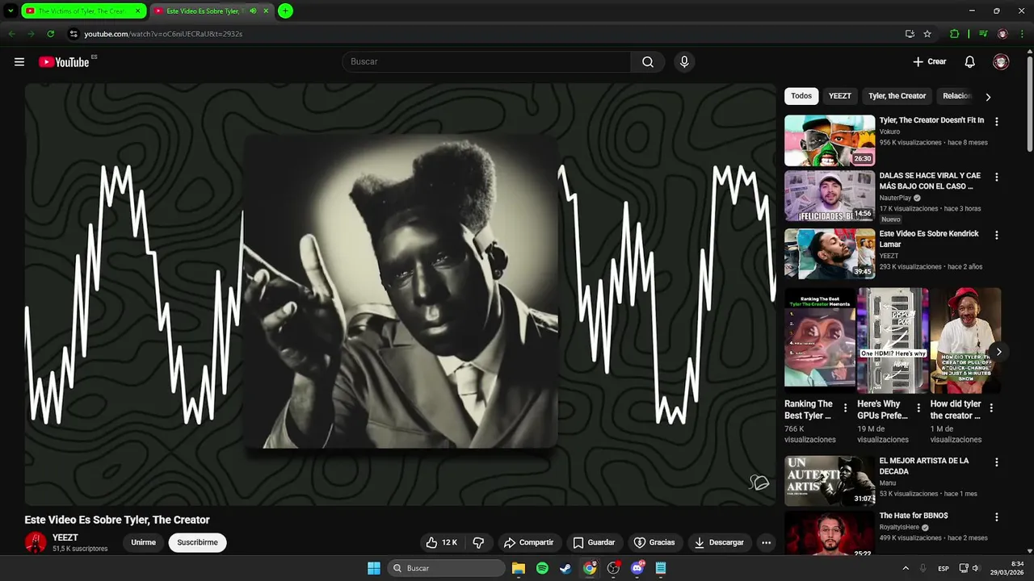Click the search magnifier button

(648, 62)
